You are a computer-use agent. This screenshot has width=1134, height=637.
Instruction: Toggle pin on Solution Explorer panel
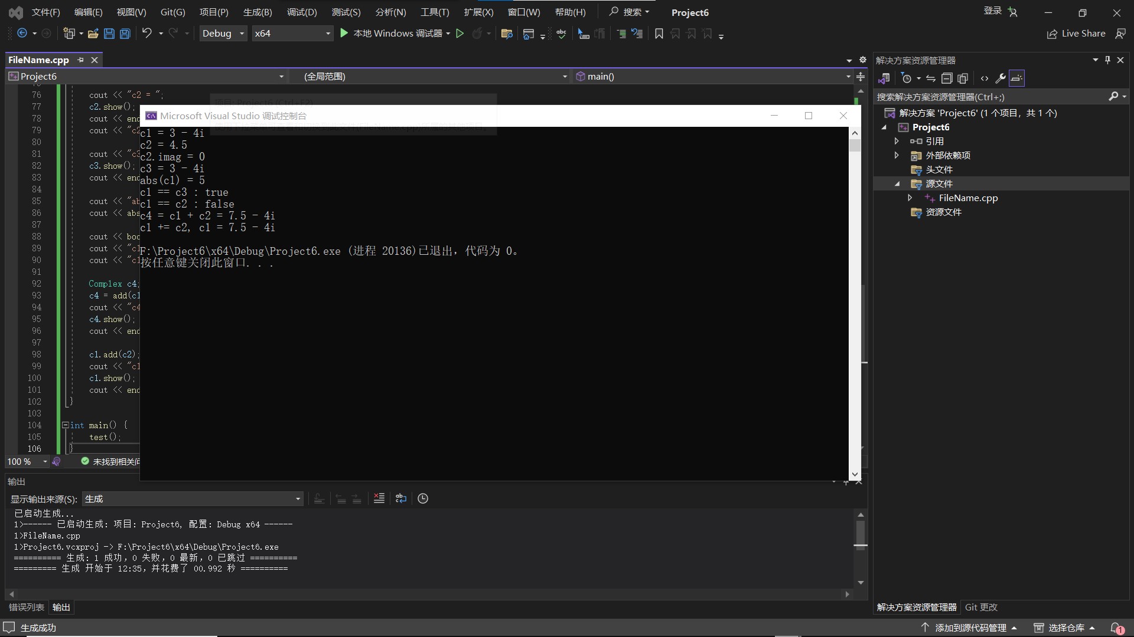coord(1107,60)
